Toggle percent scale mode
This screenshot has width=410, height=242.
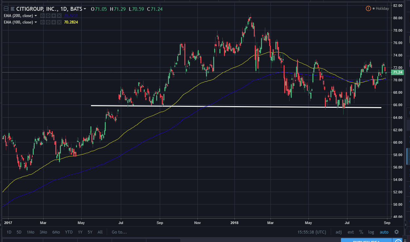point(361,232)
